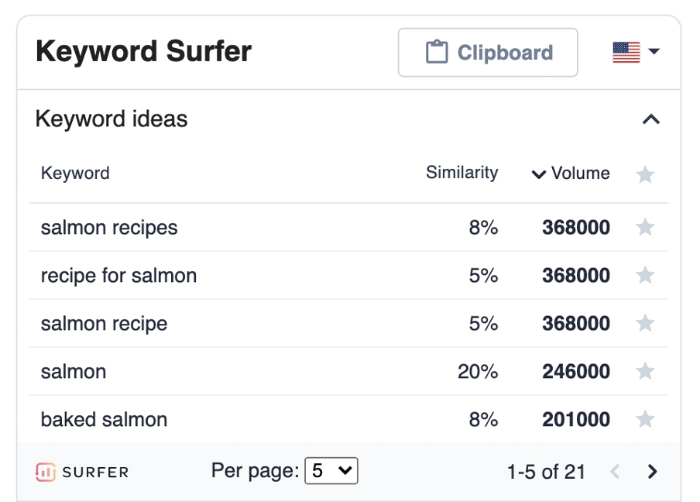Star the 'salmon recipes' keyword
Viewport: 700px width, 502px height.
[645, 227]
